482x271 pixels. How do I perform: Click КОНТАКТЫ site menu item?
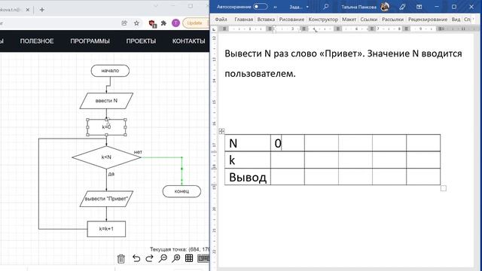click(x=188, y=41)
